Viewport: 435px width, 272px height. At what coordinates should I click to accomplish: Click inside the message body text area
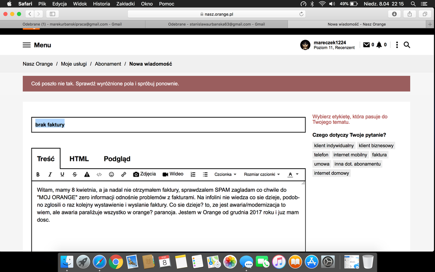click(168, 217)
